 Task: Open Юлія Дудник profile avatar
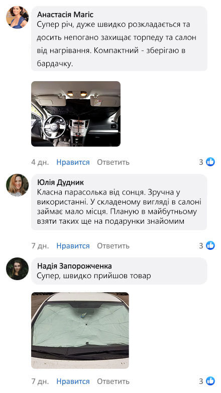pyautogui.click(x=17, y=185)
